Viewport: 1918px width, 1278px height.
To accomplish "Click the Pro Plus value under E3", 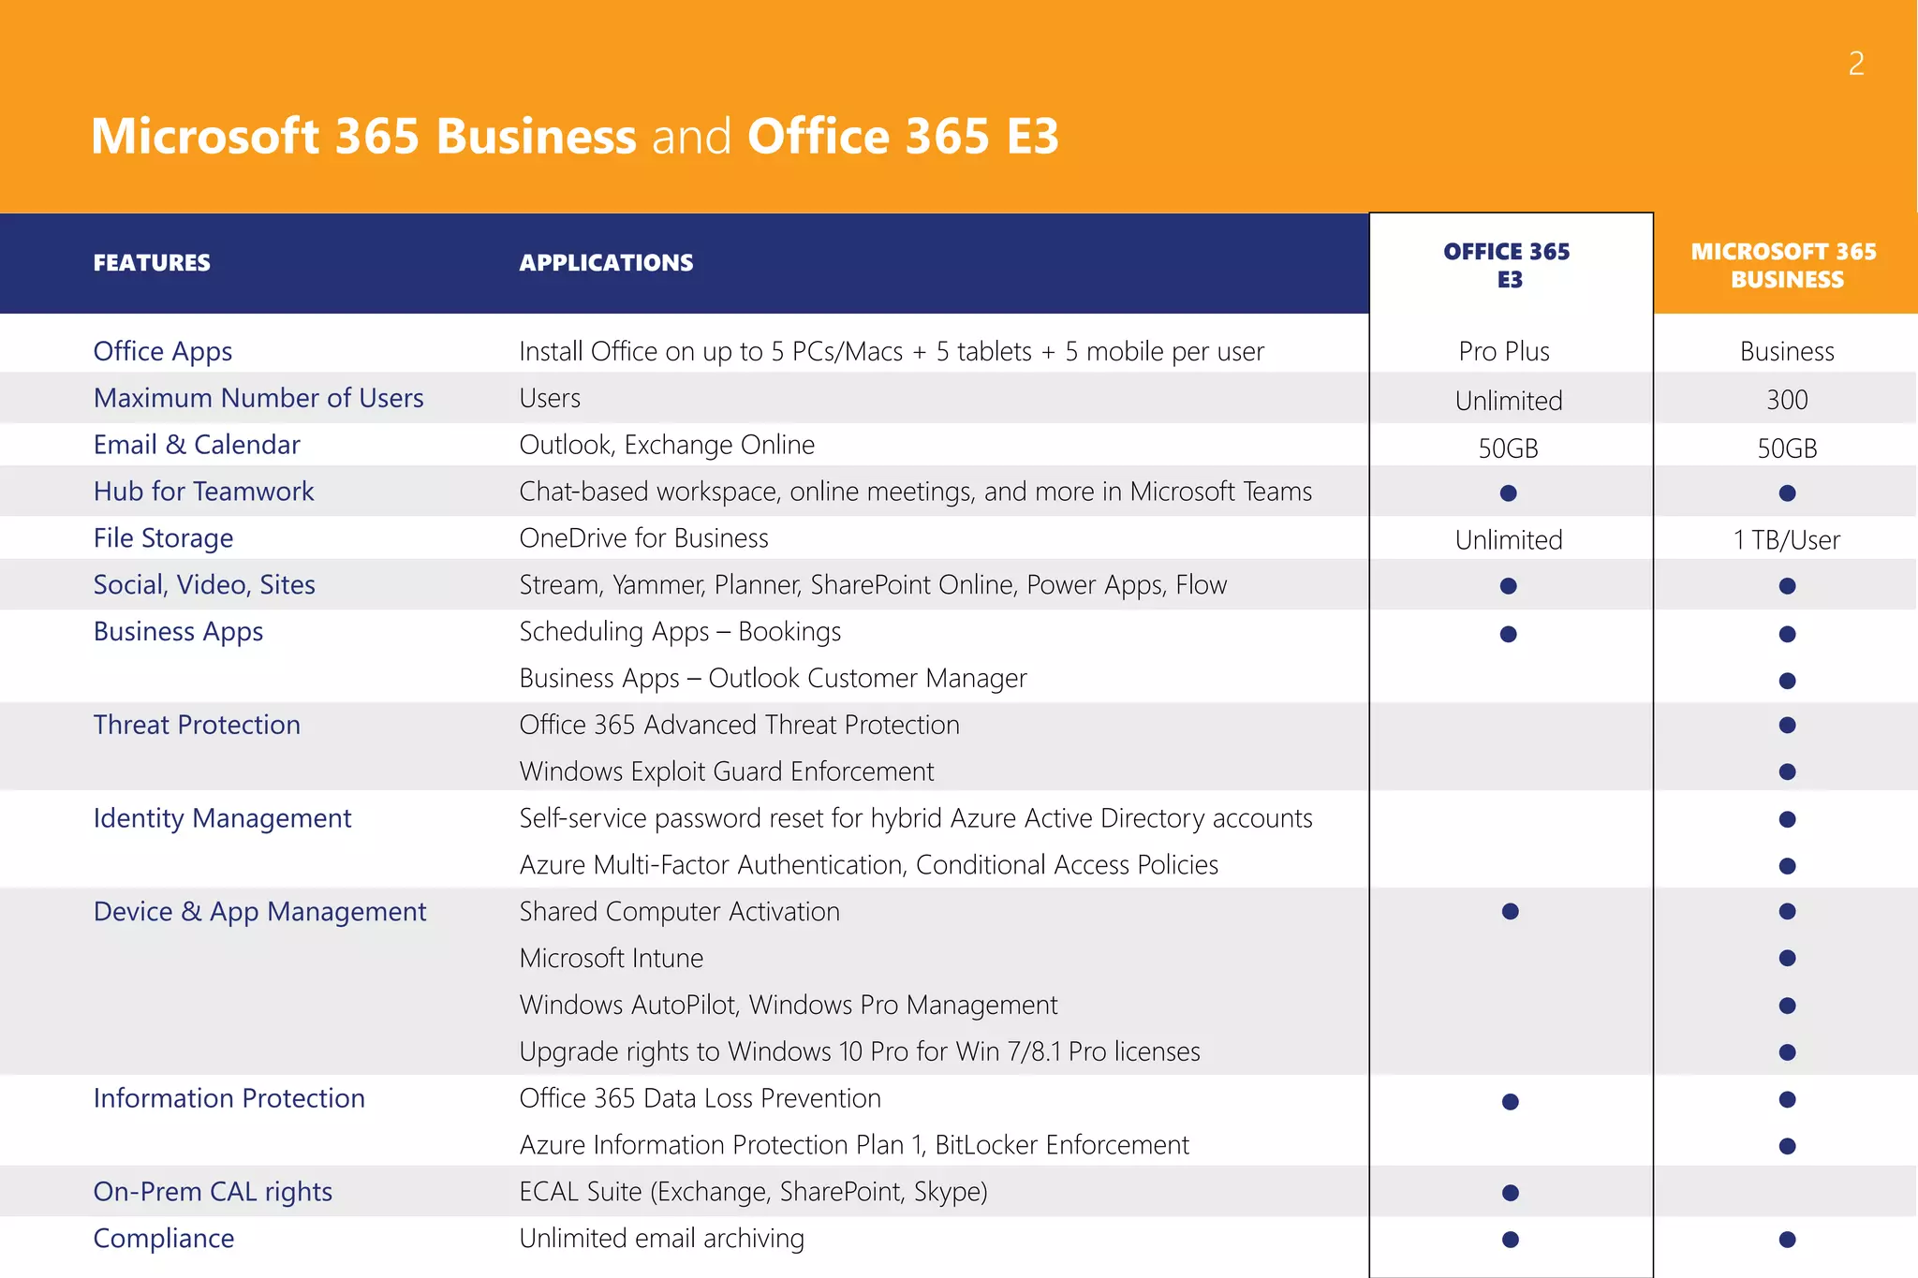I will point(1504,351).
